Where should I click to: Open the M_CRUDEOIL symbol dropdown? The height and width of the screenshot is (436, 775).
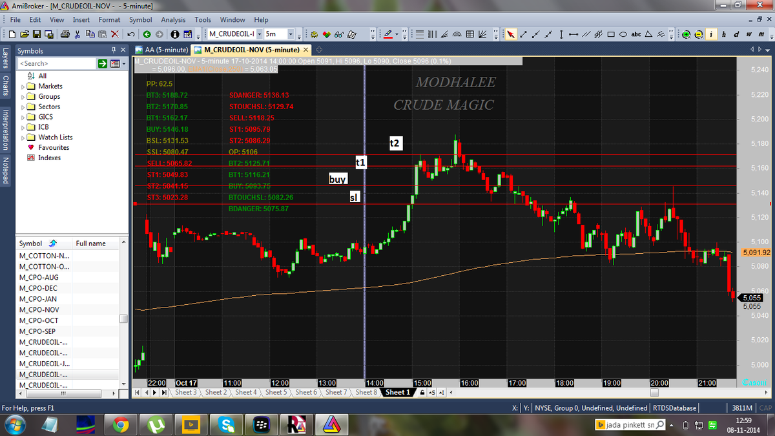(260, 34)
